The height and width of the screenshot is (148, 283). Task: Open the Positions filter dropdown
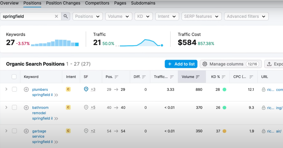[88, 16]
